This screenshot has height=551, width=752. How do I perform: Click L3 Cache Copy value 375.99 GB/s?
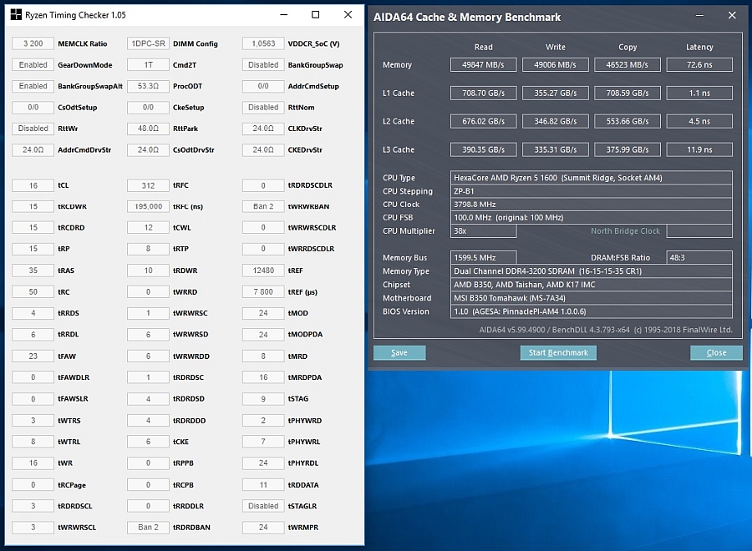pyautogui.click(x=628, y=149)
